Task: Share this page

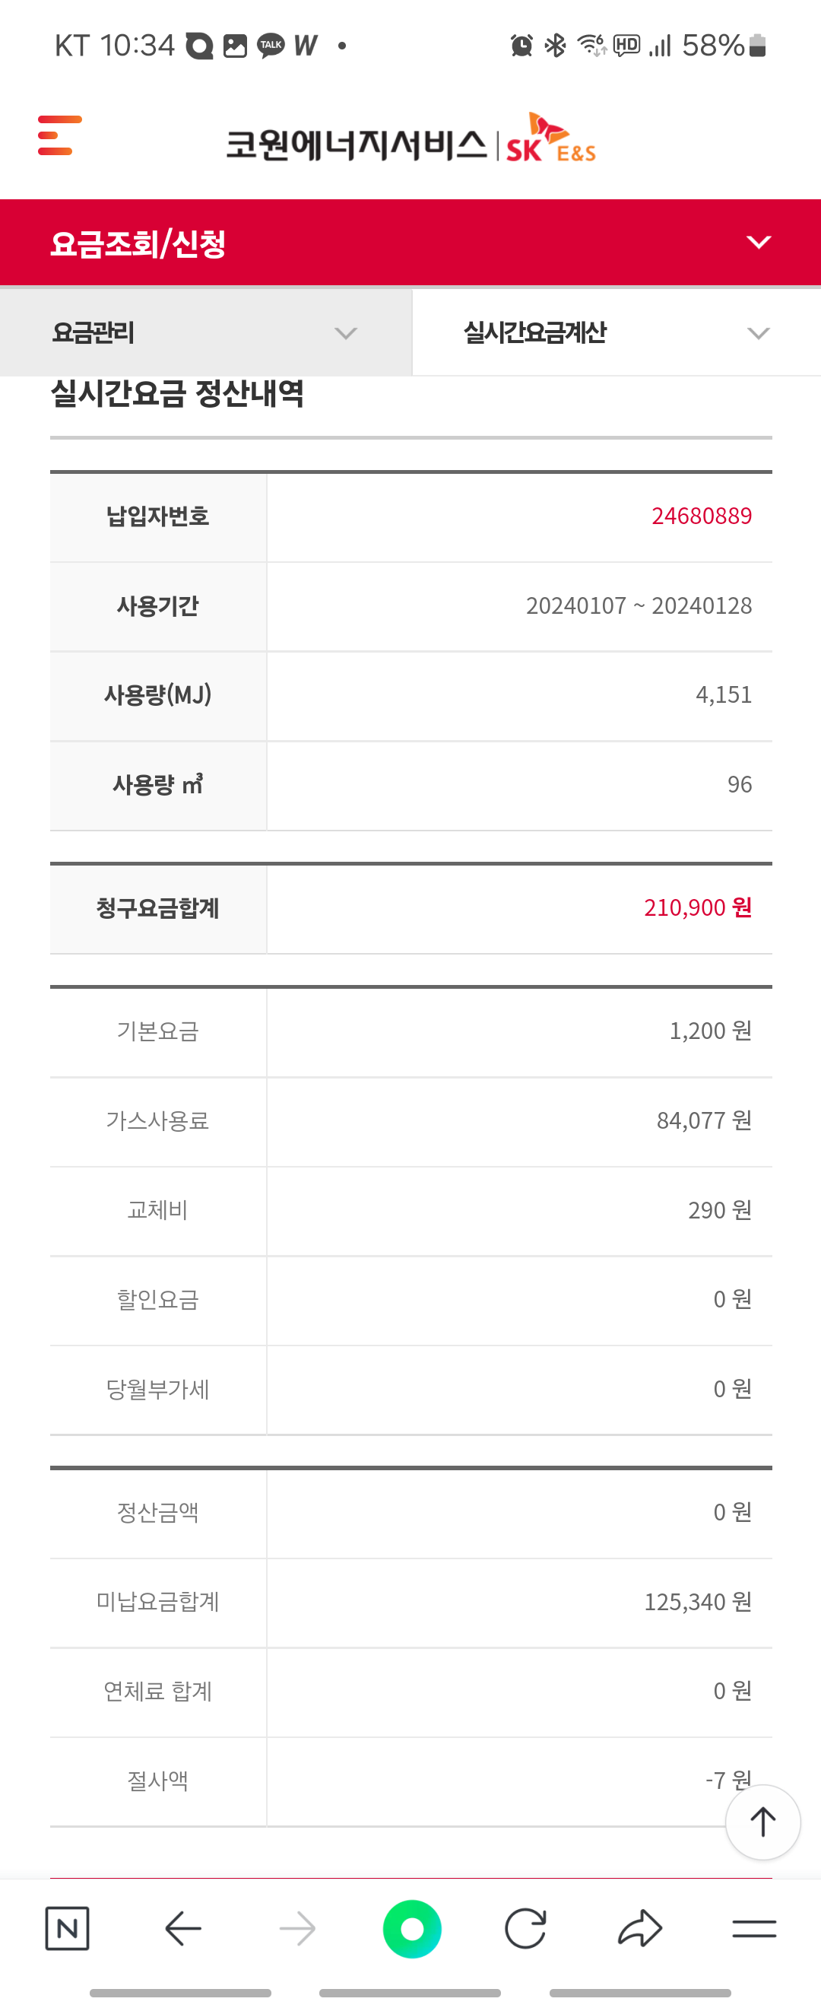Action: click(x=640, y=1928)
